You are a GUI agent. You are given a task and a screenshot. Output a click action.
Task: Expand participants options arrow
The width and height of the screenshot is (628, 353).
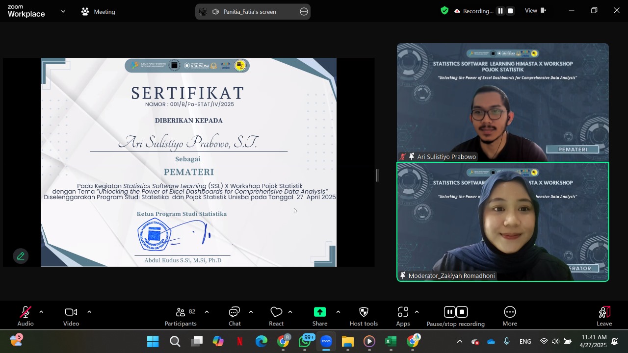click(x=207, y=312)
